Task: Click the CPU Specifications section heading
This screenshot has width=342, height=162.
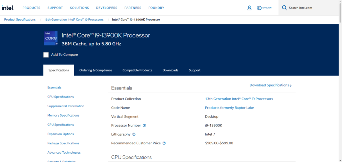Action: click(131, 157)
